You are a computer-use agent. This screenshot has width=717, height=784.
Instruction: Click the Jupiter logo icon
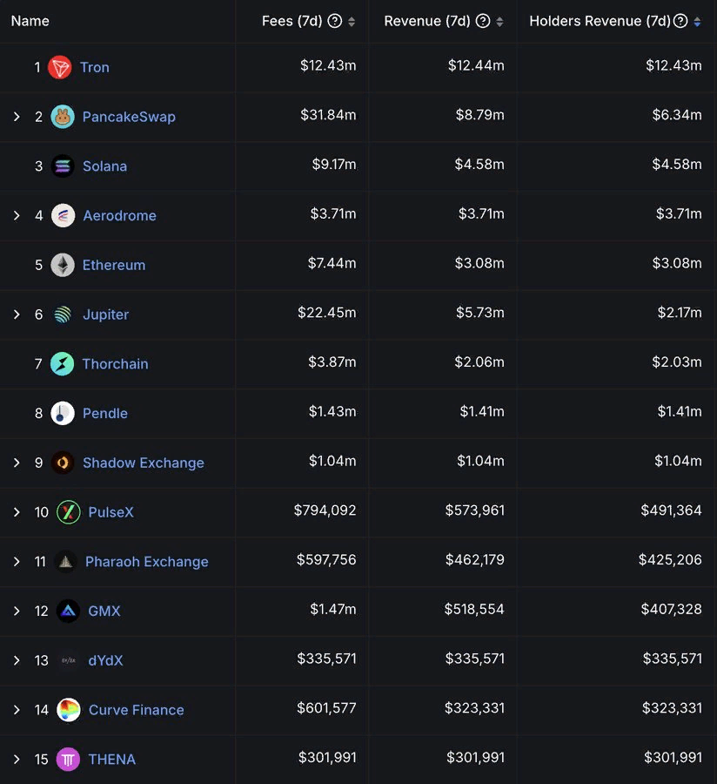pyautogui.click(x=63, y=314)
